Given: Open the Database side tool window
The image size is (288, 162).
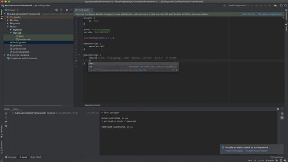Looking at the screenshot, I should [x=286, y=15].
